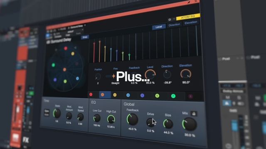266x149 pixels.
Task: Switch to the Level tab
Action: (159, 27)
